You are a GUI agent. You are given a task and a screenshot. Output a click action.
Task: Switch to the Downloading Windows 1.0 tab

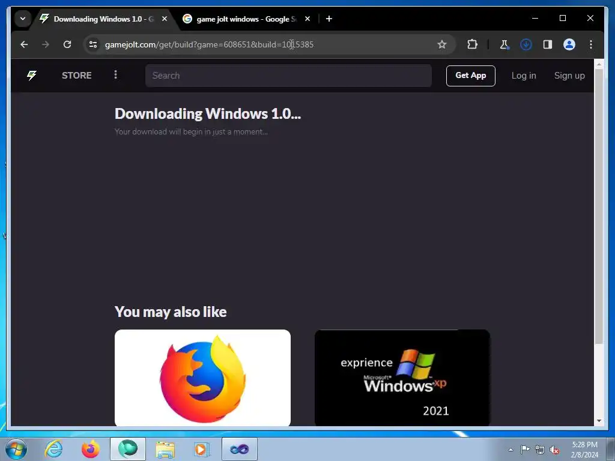tap(104, 19)
